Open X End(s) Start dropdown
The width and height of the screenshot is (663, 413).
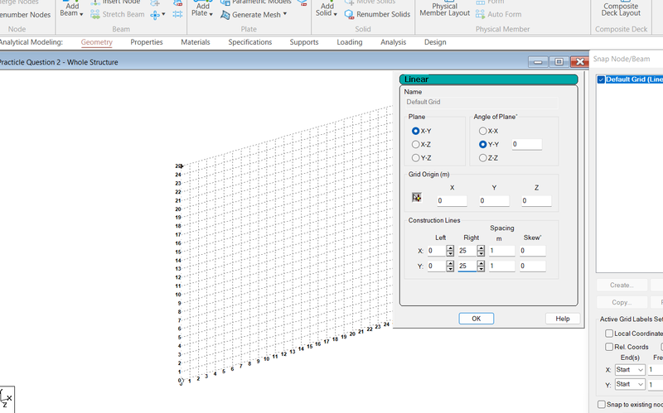630,370
